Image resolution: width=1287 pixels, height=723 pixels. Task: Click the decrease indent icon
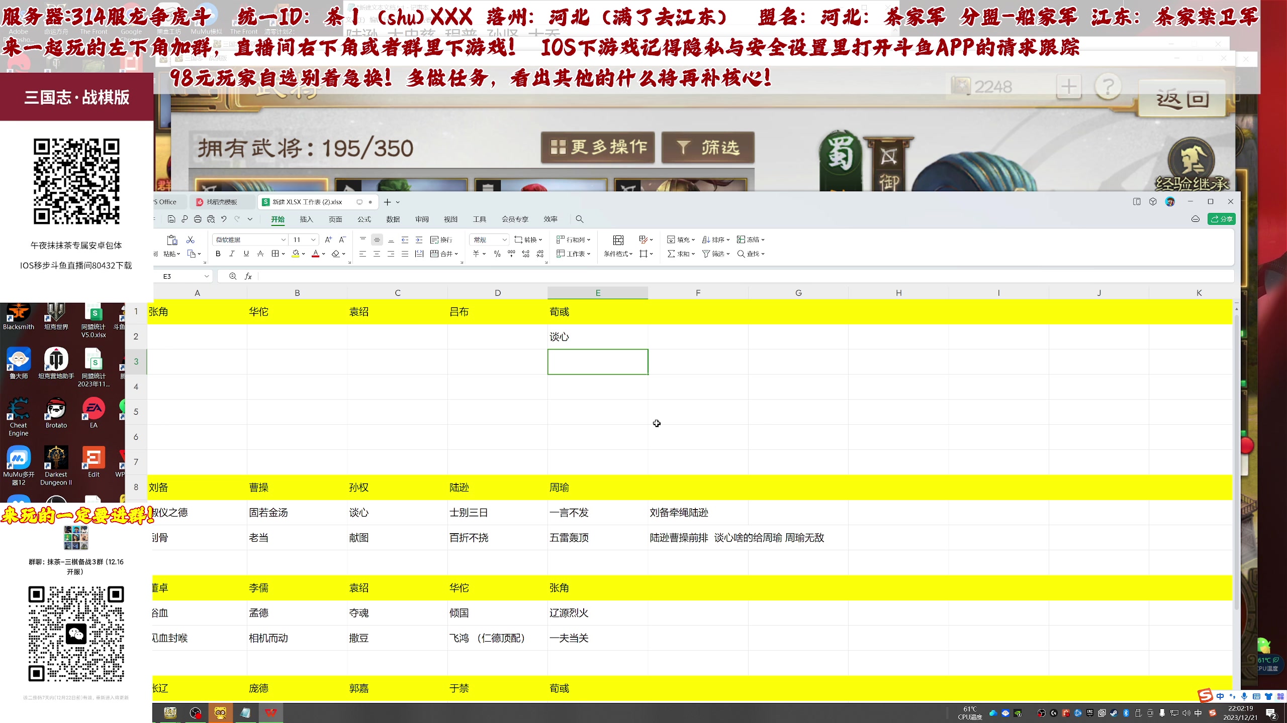405,239
